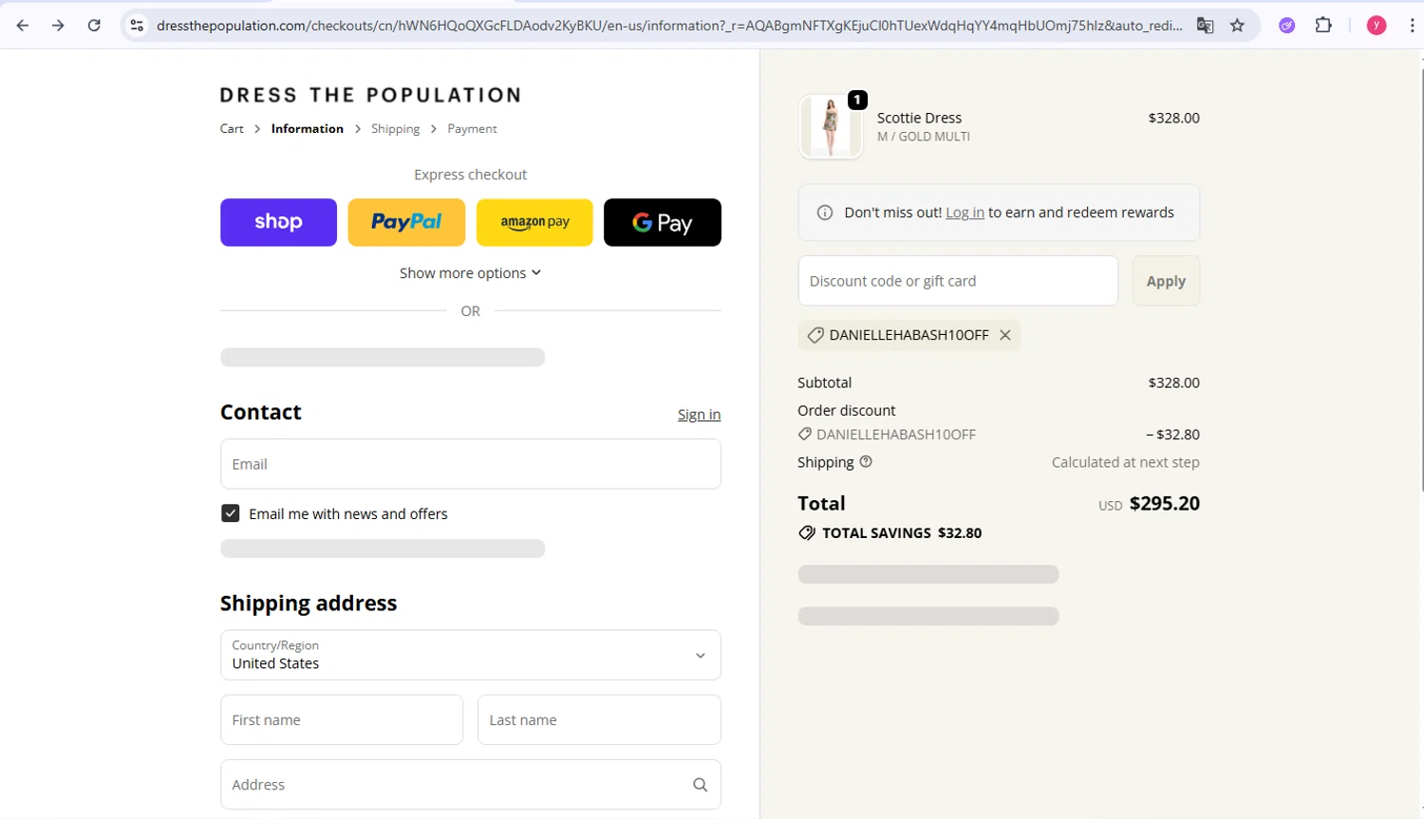Go to Cart breadcrumb

[232, 129]
